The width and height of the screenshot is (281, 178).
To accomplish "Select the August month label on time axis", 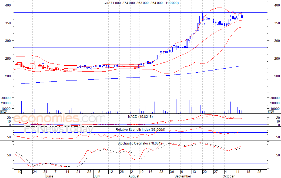I will 134,176.
